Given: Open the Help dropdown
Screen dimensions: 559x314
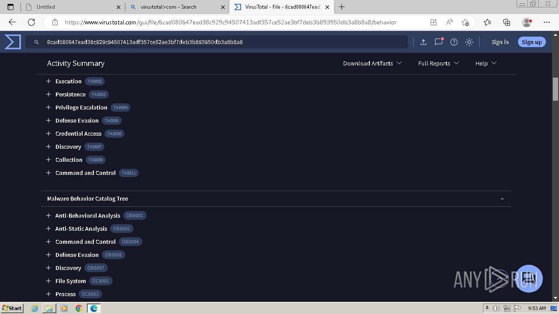Looking at the screenshot, I should tap(486, 63).
